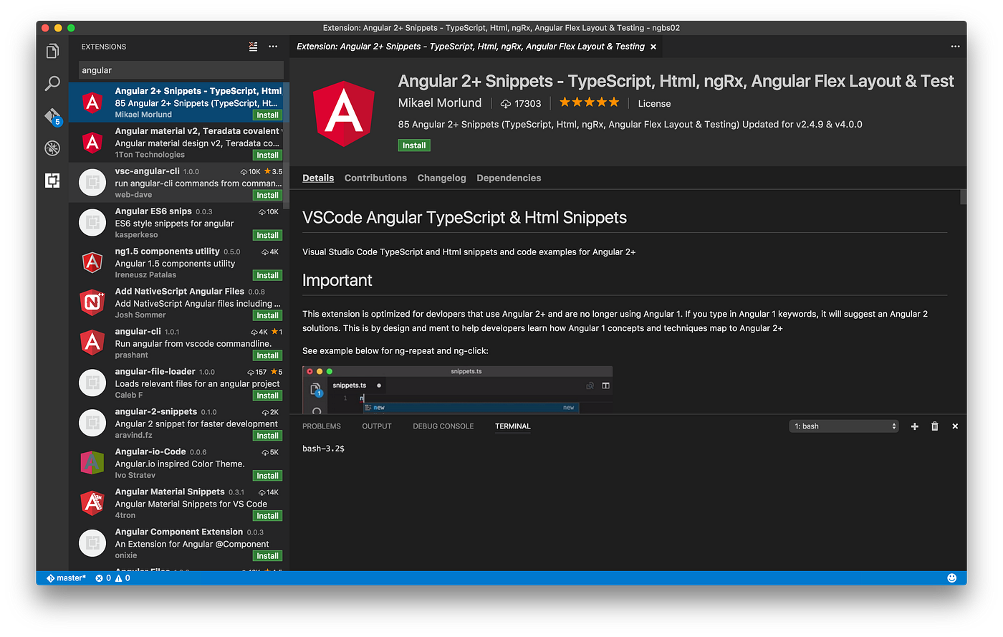Open the '1: bash' terminal selector dropdown
Viewport: 1003px width, 637px height.
pos(844,426)
